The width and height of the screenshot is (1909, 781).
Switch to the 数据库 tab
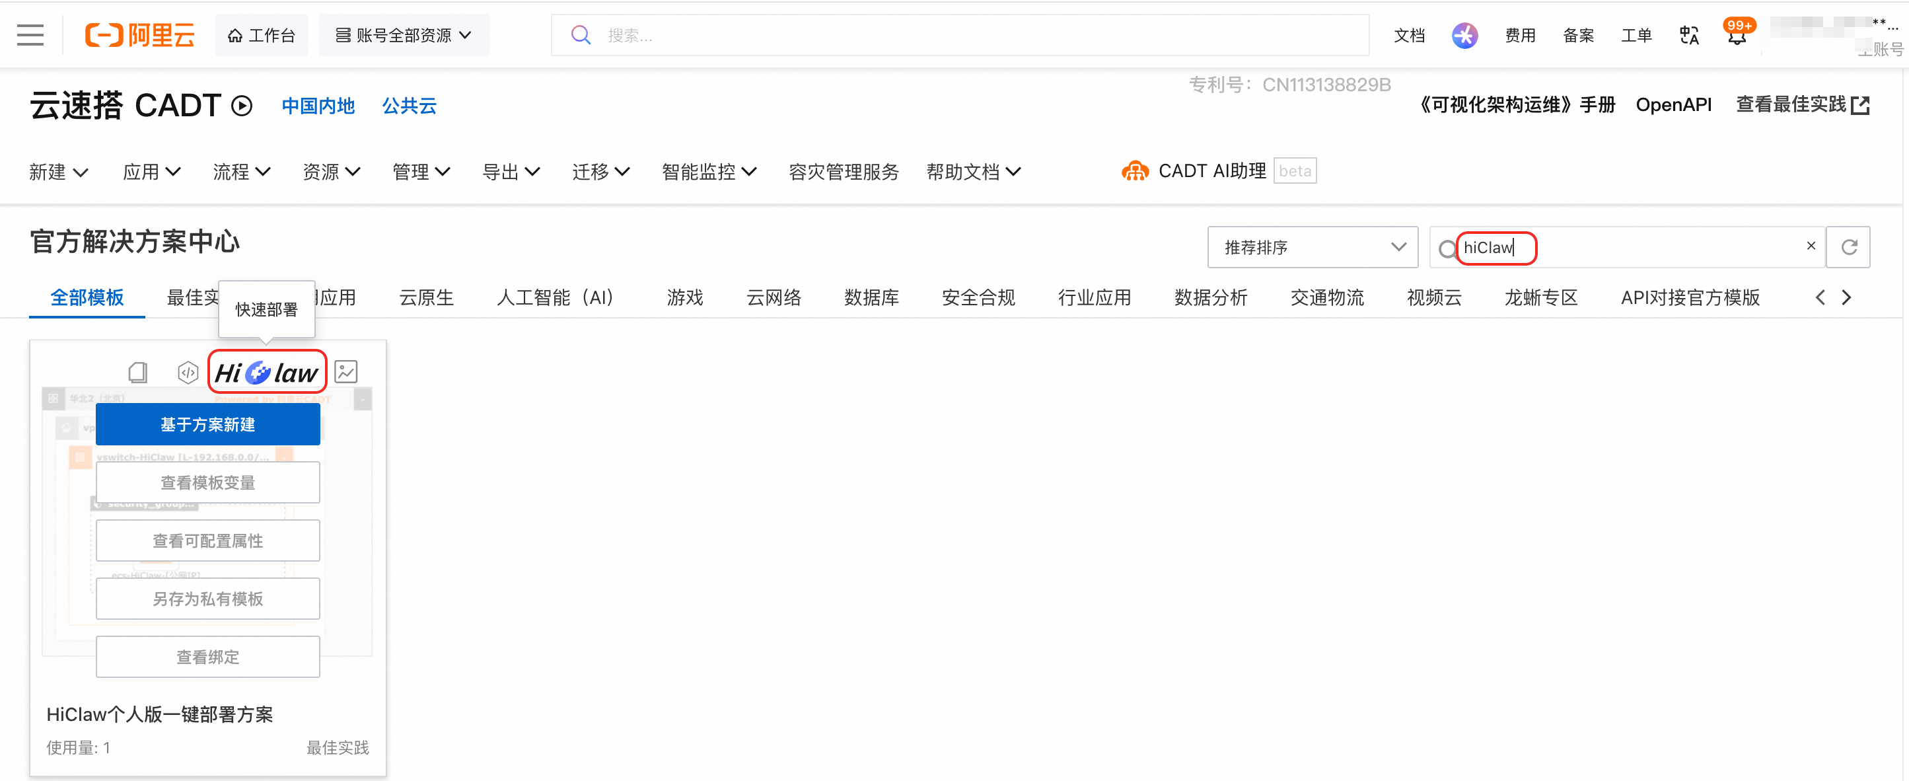871,297
